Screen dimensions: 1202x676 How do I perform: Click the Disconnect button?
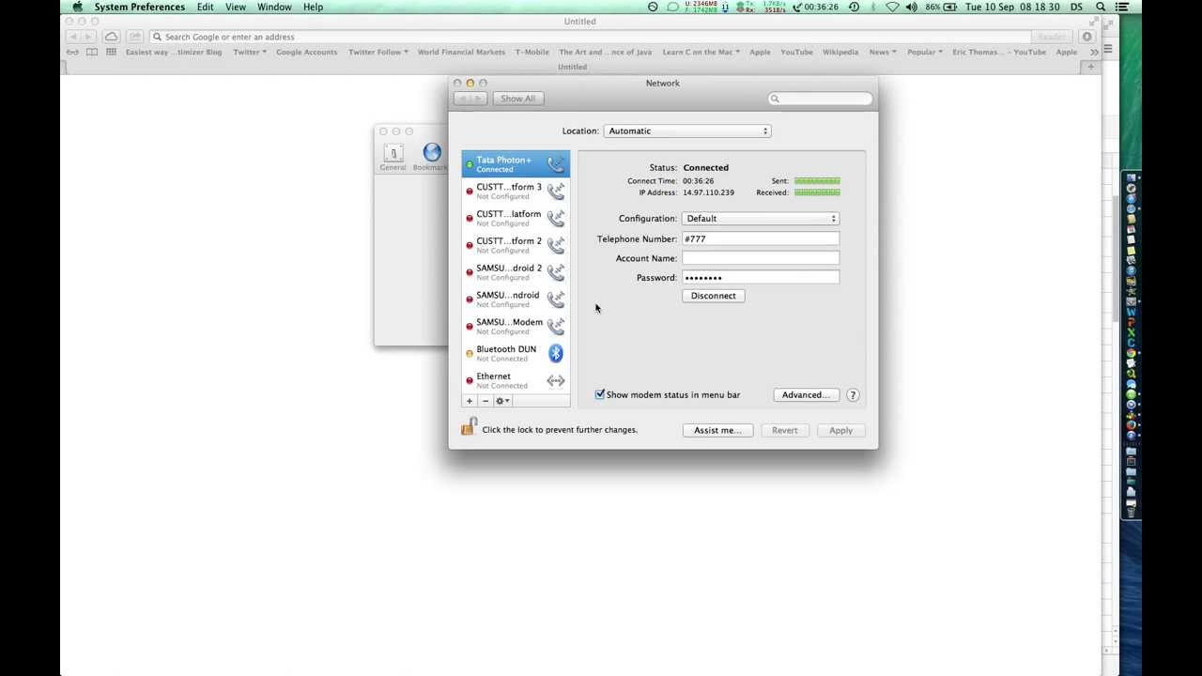click(714, 296)
